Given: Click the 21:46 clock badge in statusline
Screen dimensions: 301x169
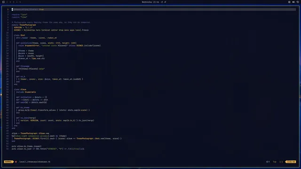Looking at the screenshot, I should click(291, 161).
